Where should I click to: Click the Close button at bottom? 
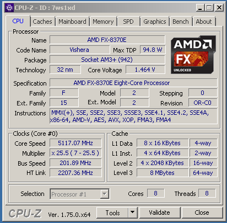pos(202,213)
